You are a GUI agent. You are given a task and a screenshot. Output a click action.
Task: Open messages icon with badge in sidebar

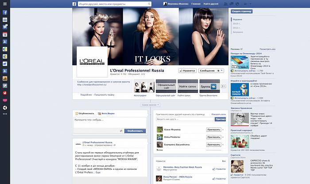click(x=5, y=27)
